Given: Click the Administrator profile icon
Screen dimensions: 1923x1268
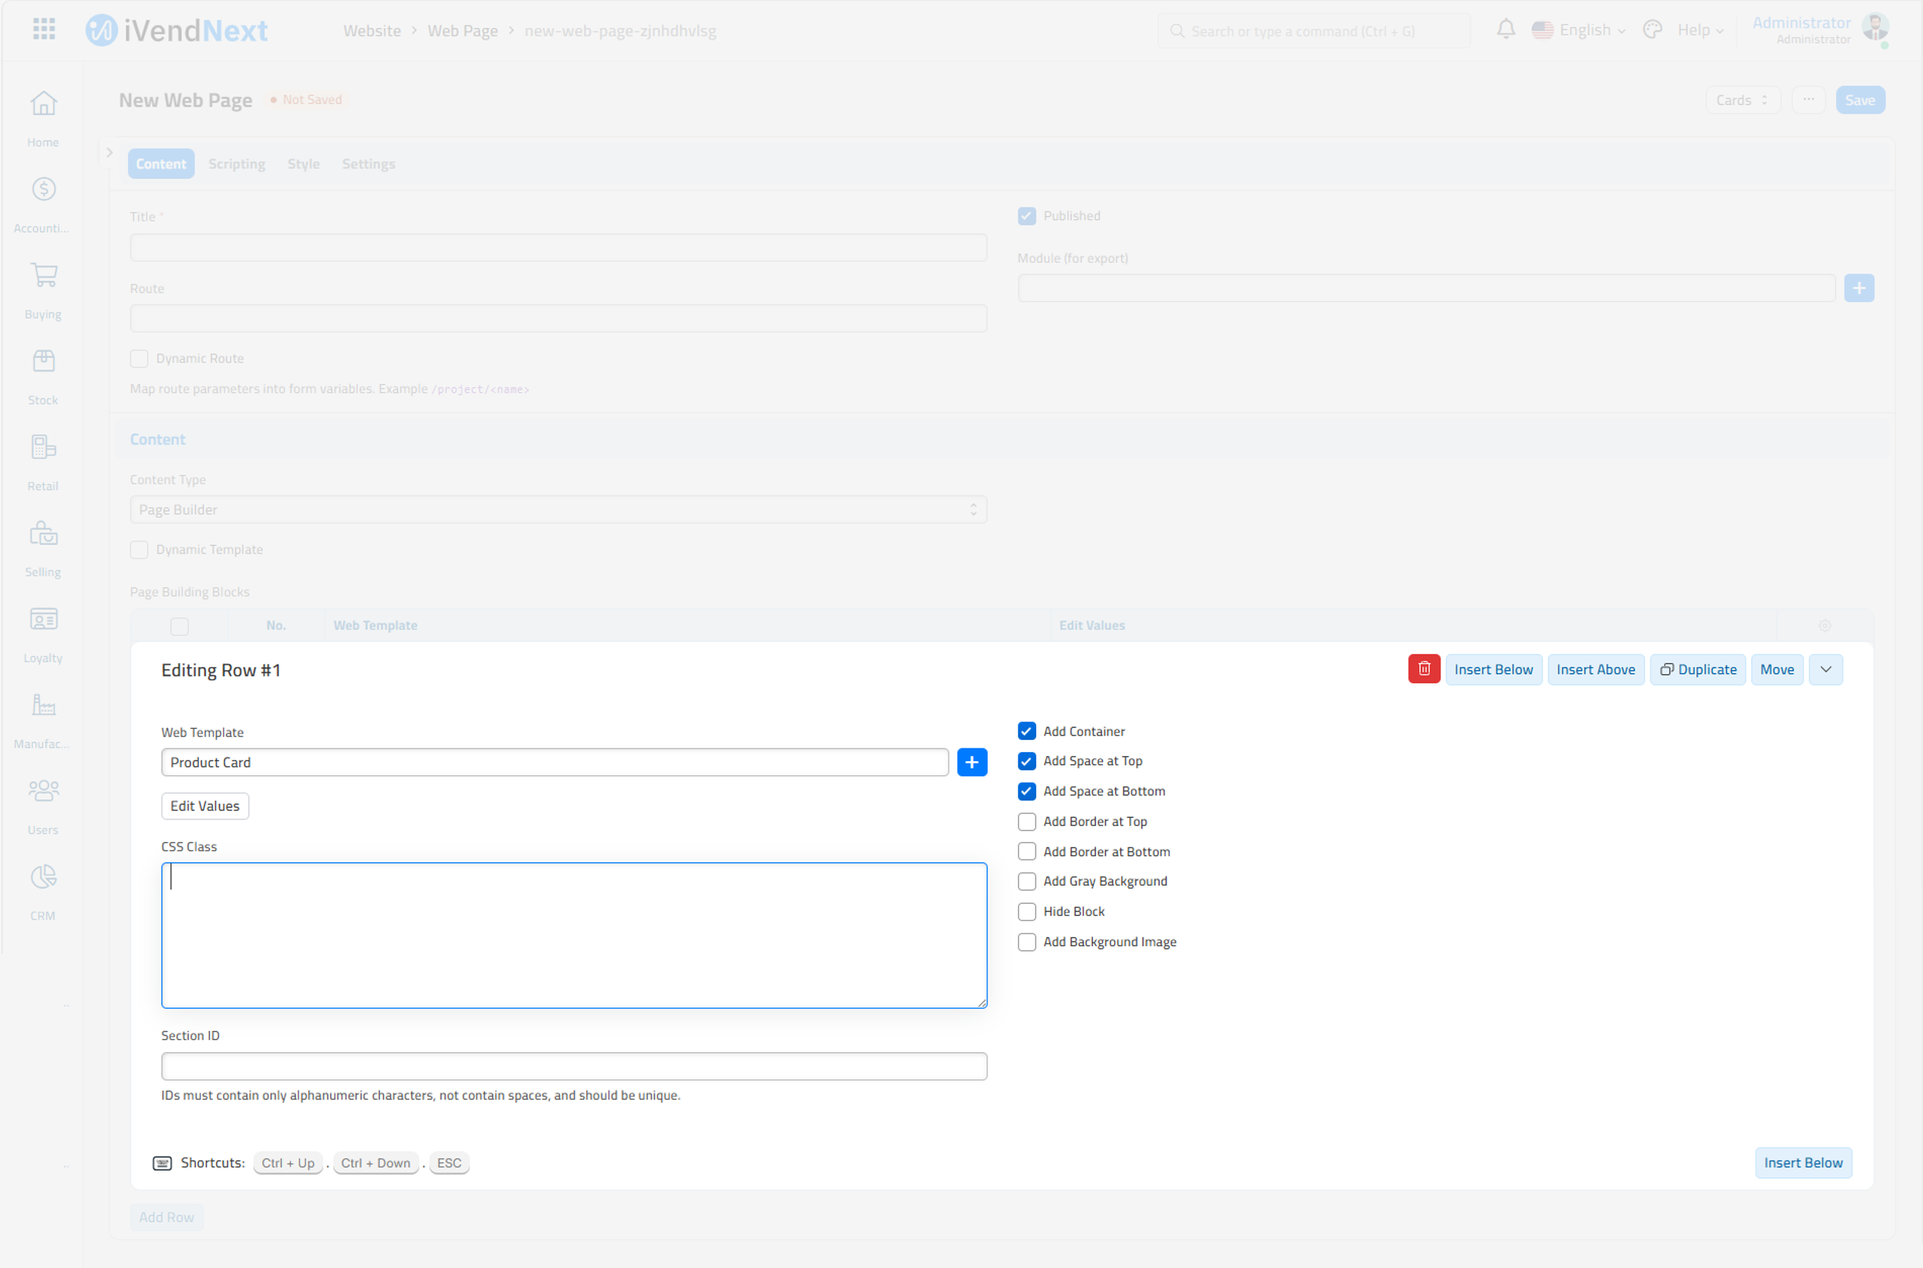Looking at the screenshot, I should coord(1876,28).
